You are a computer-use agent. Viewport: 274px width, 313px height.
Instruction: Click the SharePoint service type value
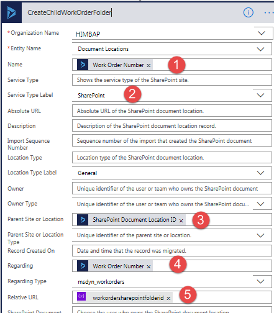(91, 96)
